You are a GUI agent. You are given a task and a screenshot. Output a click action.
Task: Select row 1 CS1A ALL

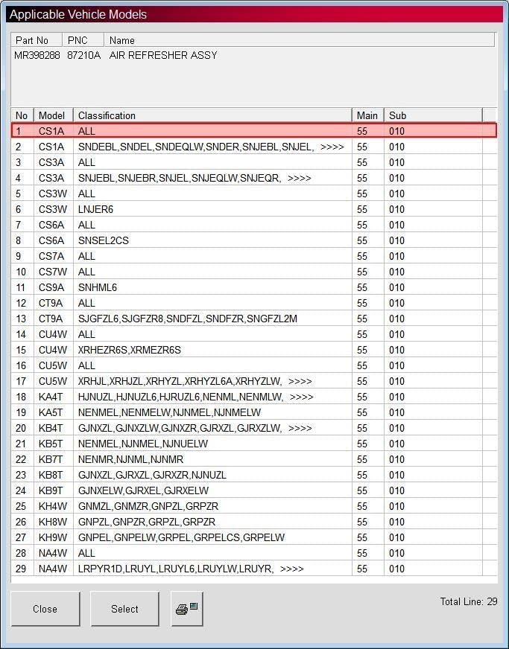pyautogui.click(x=253, y=131)
